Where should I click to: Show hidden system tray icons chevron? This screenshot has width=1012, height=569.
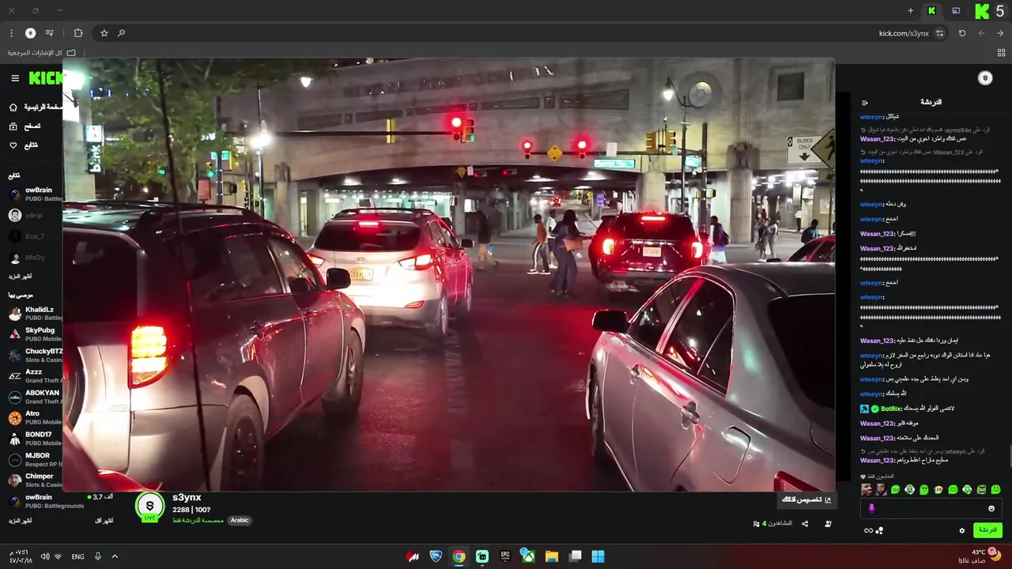115,556
